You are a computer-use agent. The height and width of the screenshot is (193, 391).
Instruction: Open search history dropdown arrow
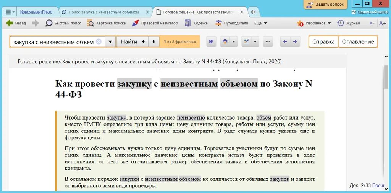pyautogui.click(x=110, y=42)
